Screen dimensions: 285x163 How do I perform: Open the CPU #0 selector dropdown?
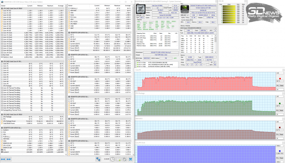[x=140, y=15]
